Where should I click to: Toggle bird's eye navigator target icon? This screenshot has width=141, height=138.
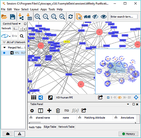pos(136,97)
